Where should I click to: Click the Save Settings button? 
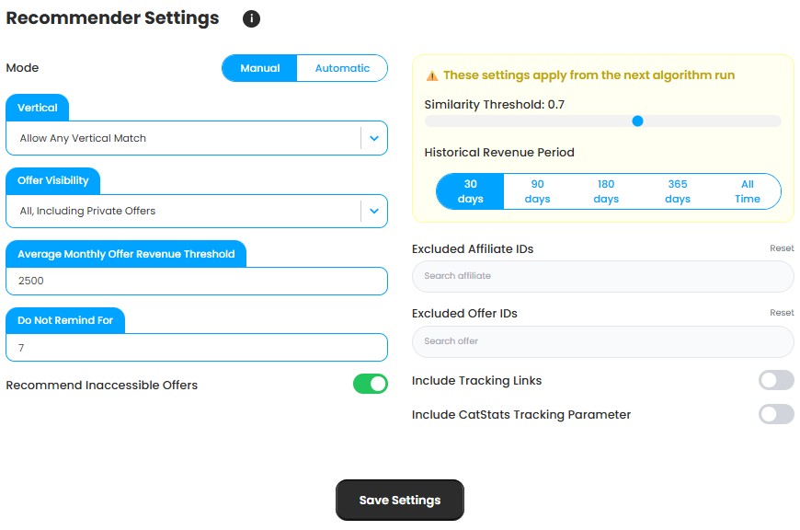(399, 500)
